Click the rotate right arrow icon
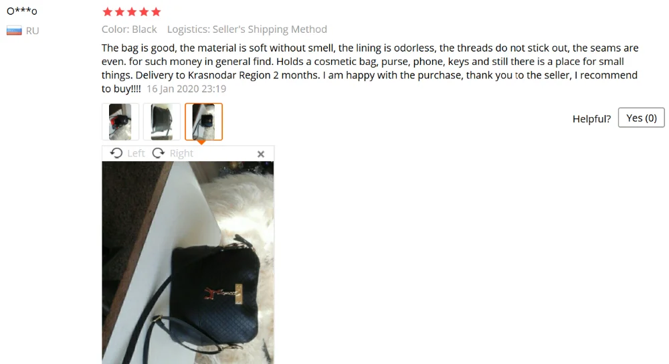The height and width of the screenshot is (364, 669). click(159, 153)
